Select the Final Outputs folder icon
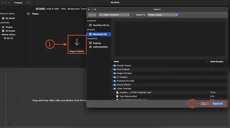Screen dimensions: 230x128 115,70
